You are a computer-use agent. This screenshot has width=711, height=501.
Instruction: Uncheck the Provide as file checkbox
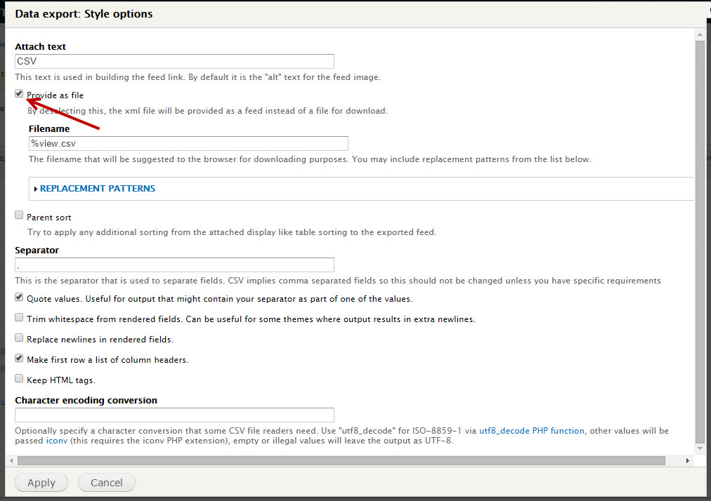19,94
